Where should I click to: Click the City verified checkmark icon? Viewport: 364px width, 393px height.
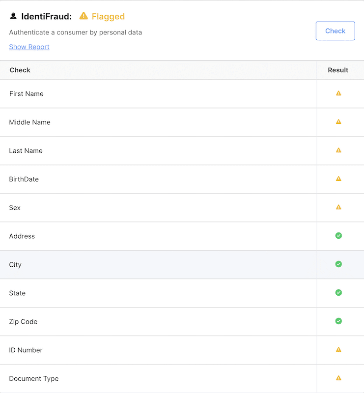[x=338, y=264]
